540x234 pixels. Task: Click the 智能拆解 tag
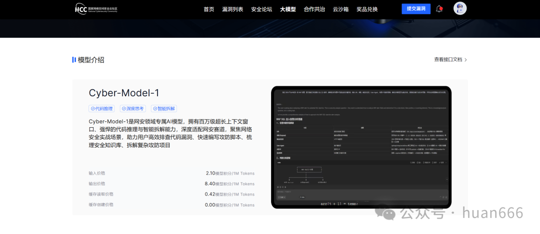click(x=164, y=109)
